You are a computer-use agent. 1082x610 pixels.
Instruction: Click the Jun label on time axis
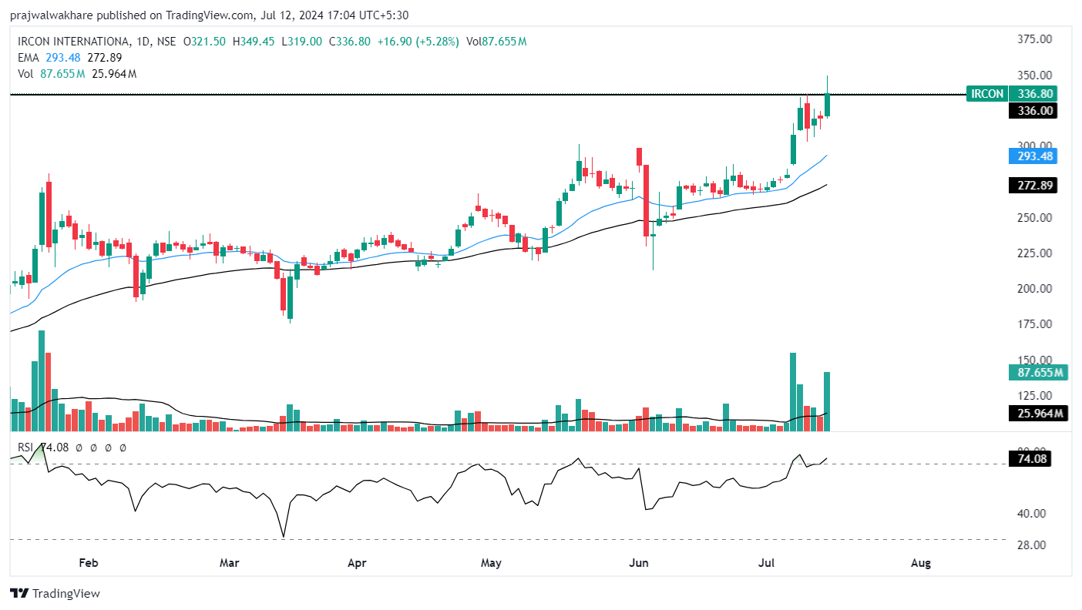pos(638,563)
